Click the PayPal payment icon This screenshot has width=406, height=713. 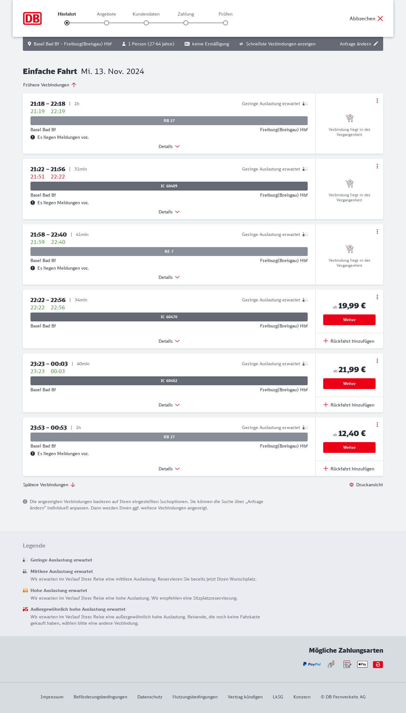(x=312, y=664)
